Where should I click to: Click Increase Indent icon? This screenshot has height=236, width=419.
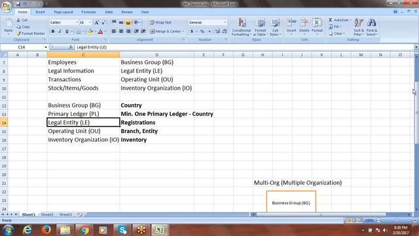click(143, 31)
